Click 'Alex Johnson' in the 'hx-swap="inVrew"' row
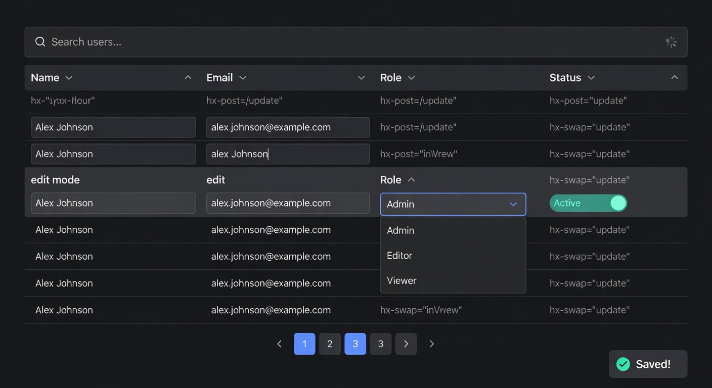The image size is (712, 388). (x=64, y=310)
